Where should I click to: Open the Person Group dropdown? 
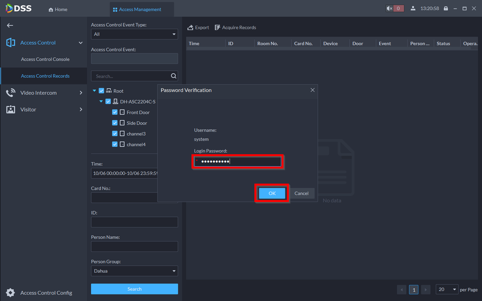click(x=134, y=271)
